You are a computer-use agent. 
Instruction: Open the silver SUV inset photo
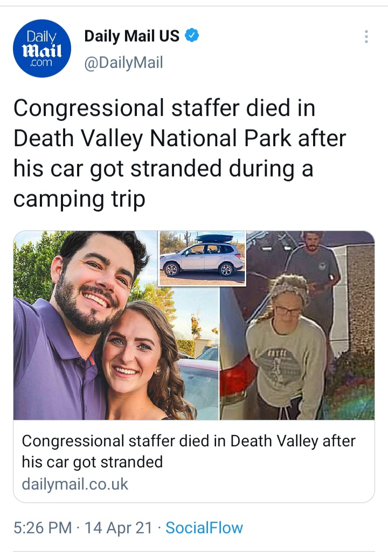(202, 259)
